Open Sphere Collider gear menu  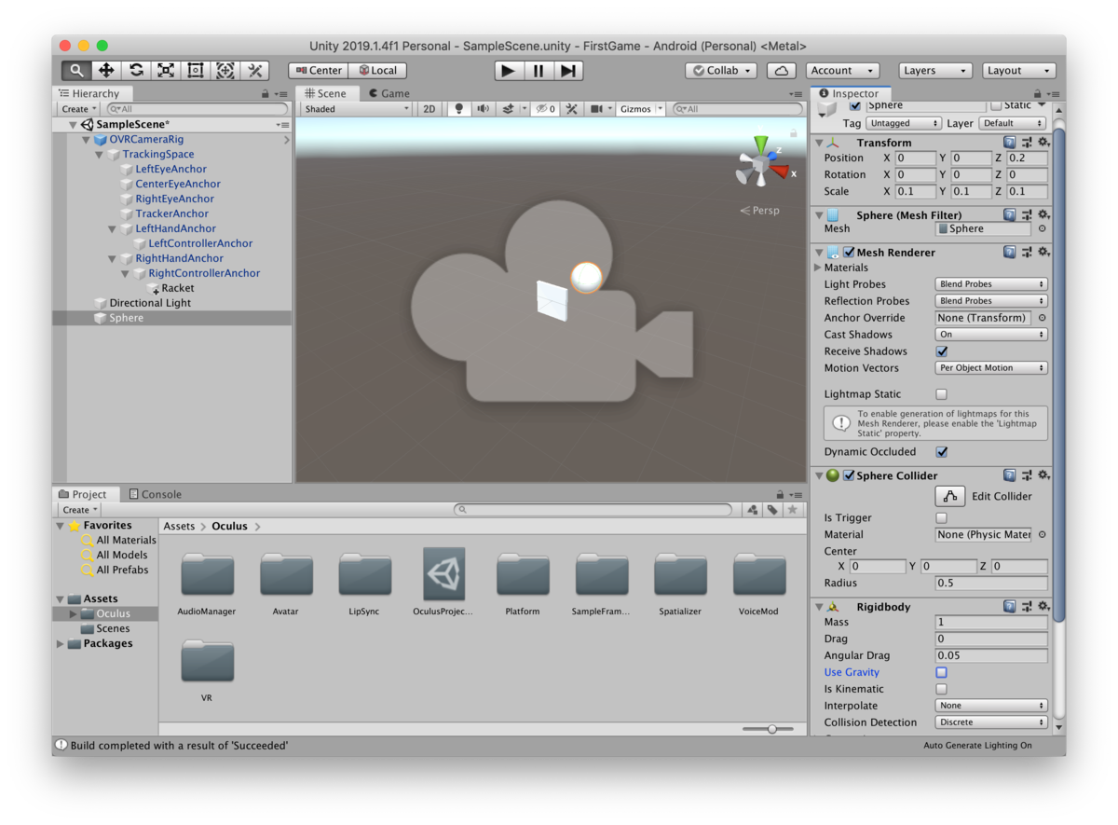coord(1043,475)
